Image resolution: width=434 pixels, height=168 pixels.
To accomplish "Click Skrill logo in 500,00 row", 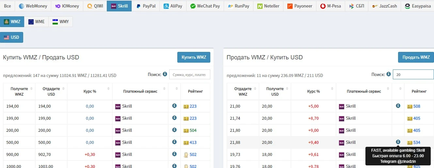I will [118, 143].
